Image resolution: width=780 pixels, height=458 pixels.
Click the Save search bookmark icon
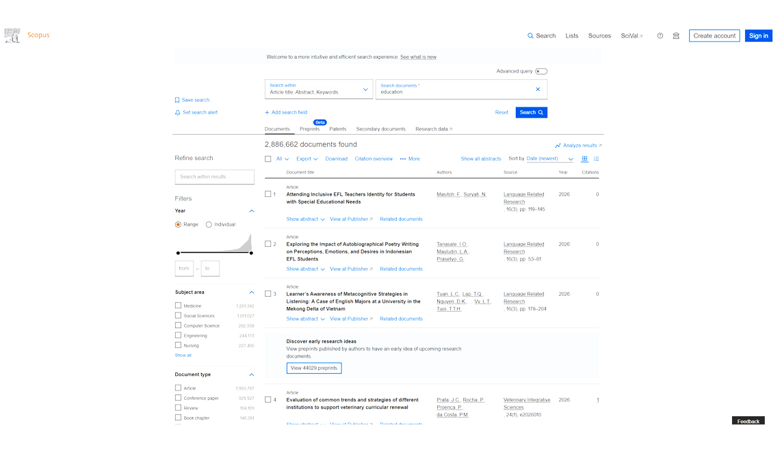[177, 100]
